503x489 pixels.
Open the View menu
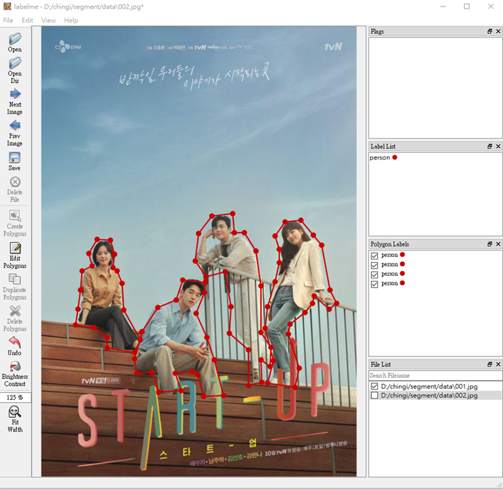click(48, 20)
